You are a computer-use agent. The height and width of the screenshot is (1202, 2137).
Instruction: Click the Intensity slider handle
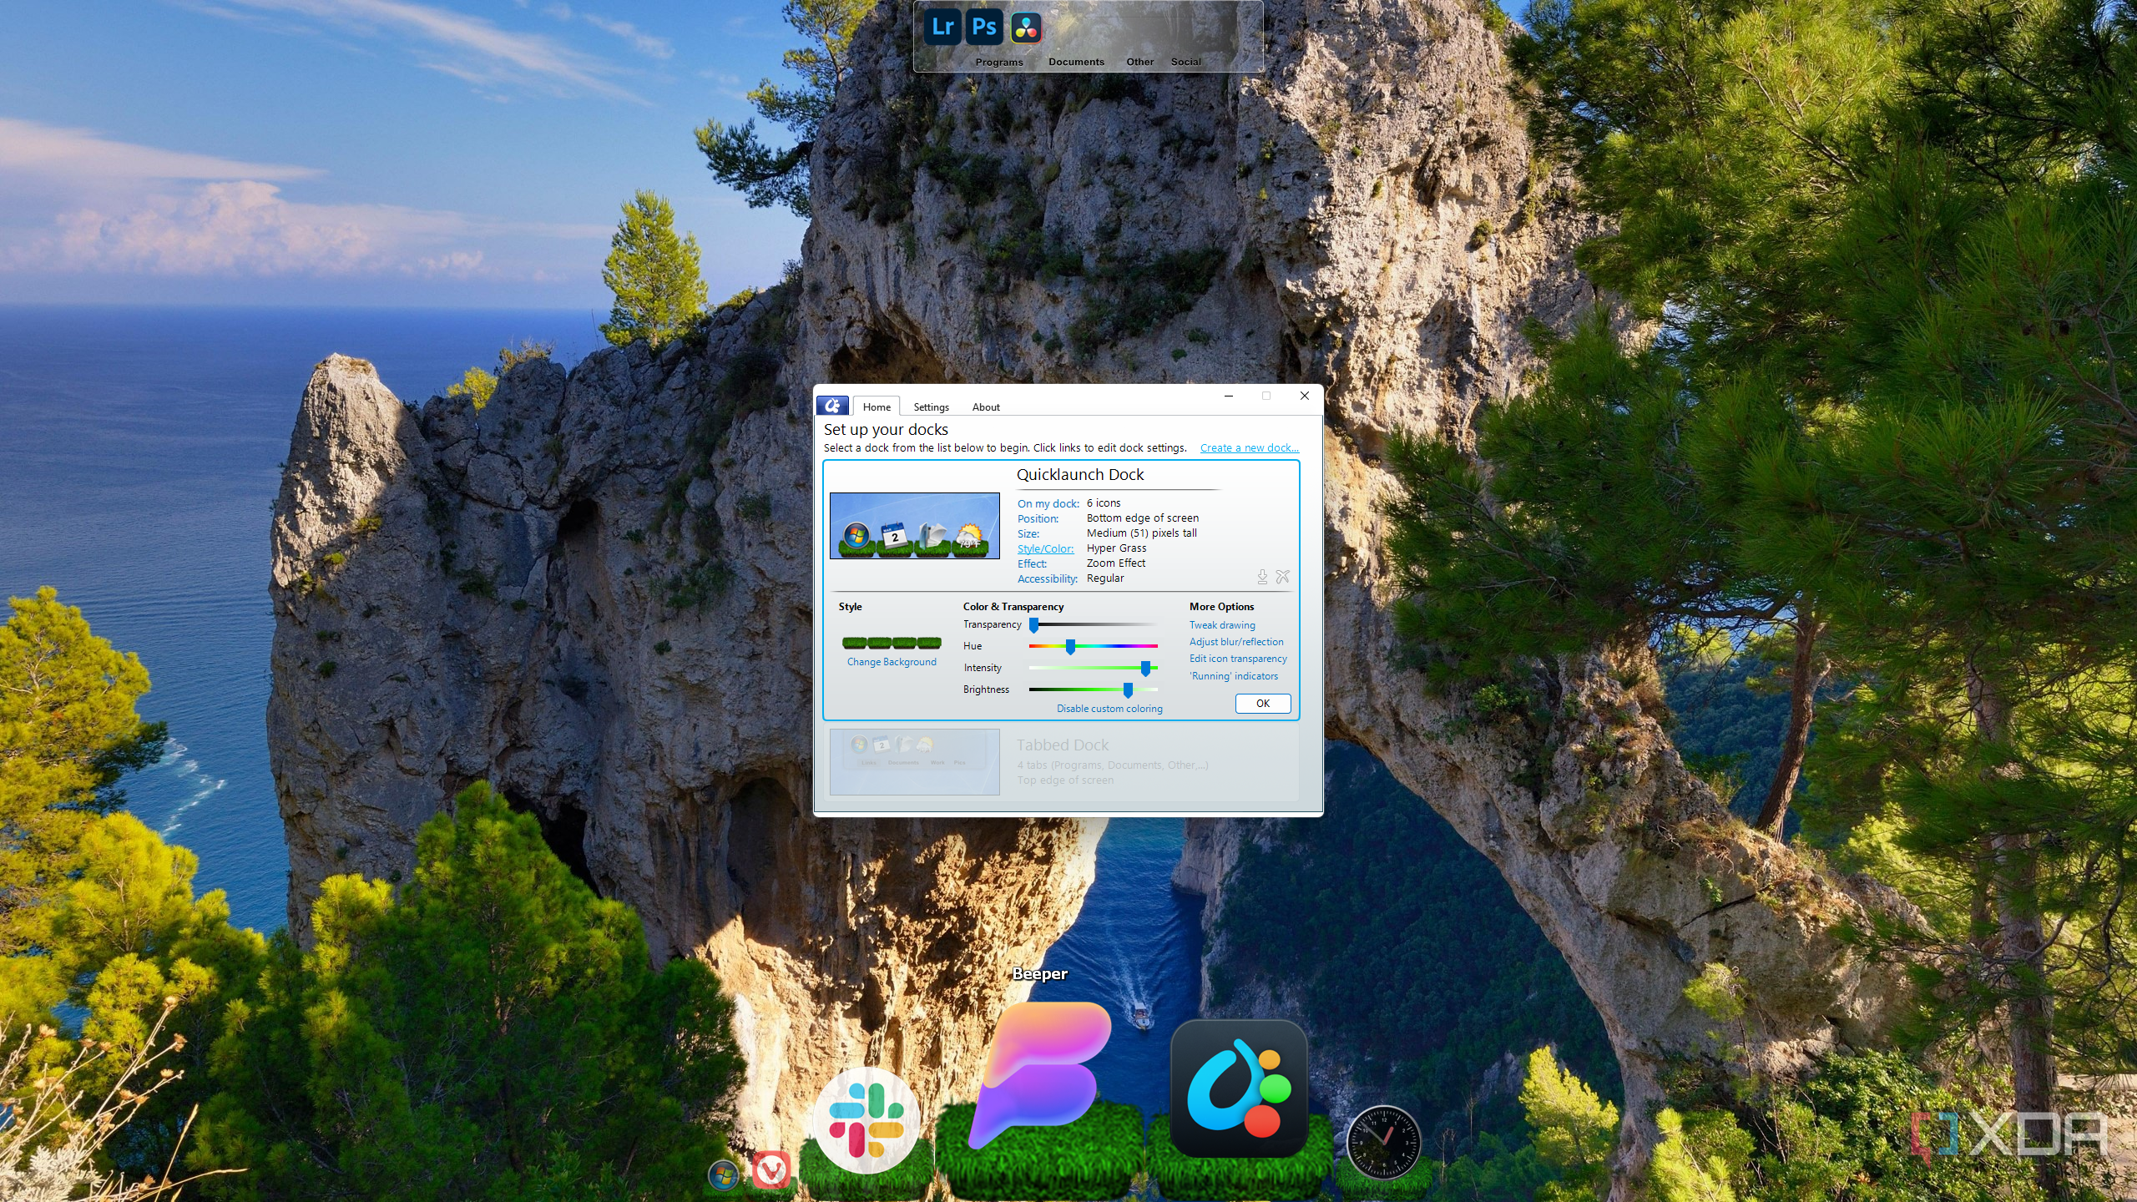point(1145,669)
